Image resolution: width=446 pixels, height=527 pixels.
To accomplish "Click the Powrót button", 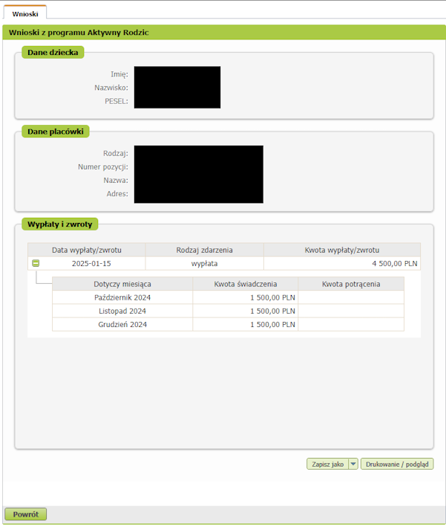I will [25, 514].
